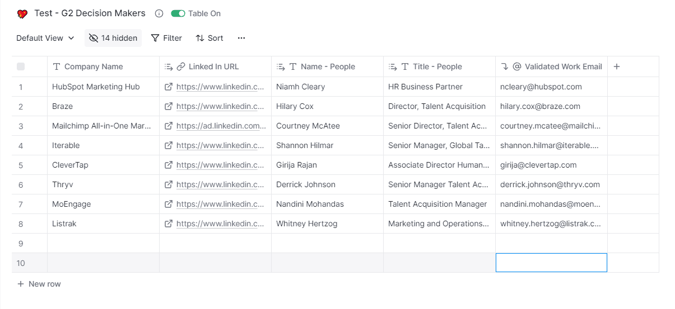Screen dimensions: 675x309
Task: Select empty Validated Work Email cell row 10
Action: [551, 263]
